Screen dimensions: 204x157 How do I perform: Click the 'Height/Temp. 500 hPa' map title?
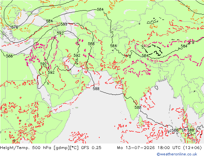pos(26,148)
